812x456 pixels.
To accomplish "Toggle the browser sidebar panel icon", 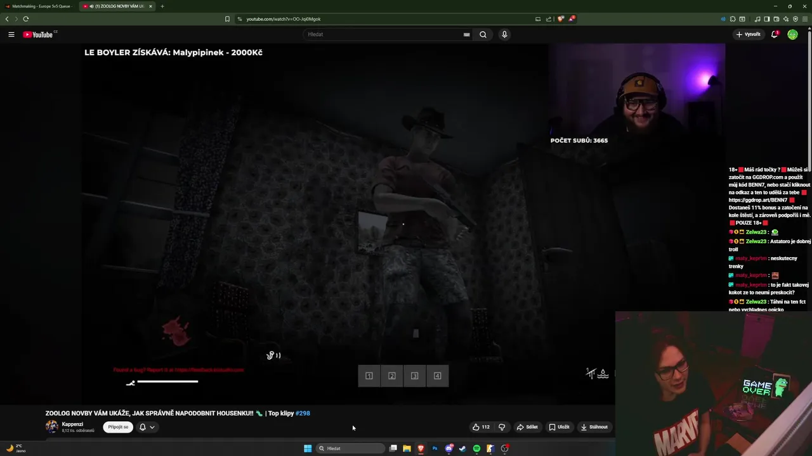I will tap(767, 19).
